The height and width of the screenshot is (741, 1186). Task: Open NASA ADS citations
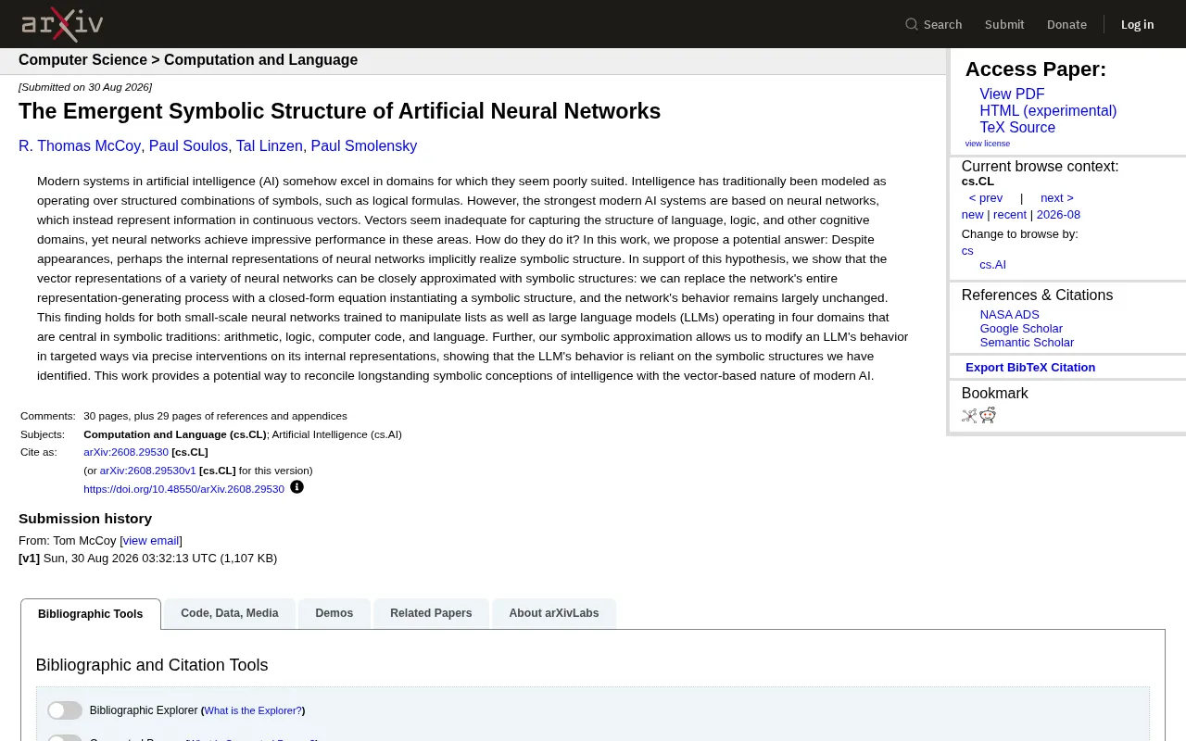[1010, 315]
